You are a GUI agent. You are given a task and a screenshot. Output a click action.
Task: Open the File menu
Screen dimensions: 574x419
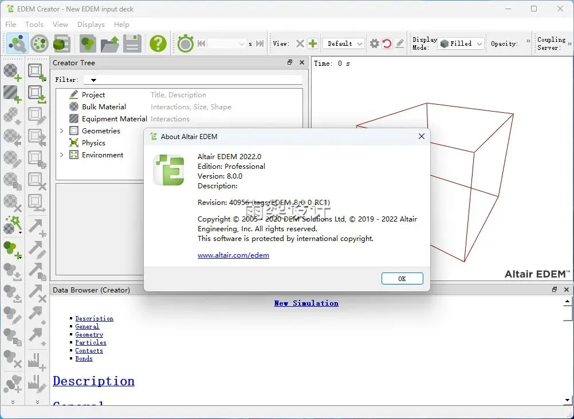11,25
